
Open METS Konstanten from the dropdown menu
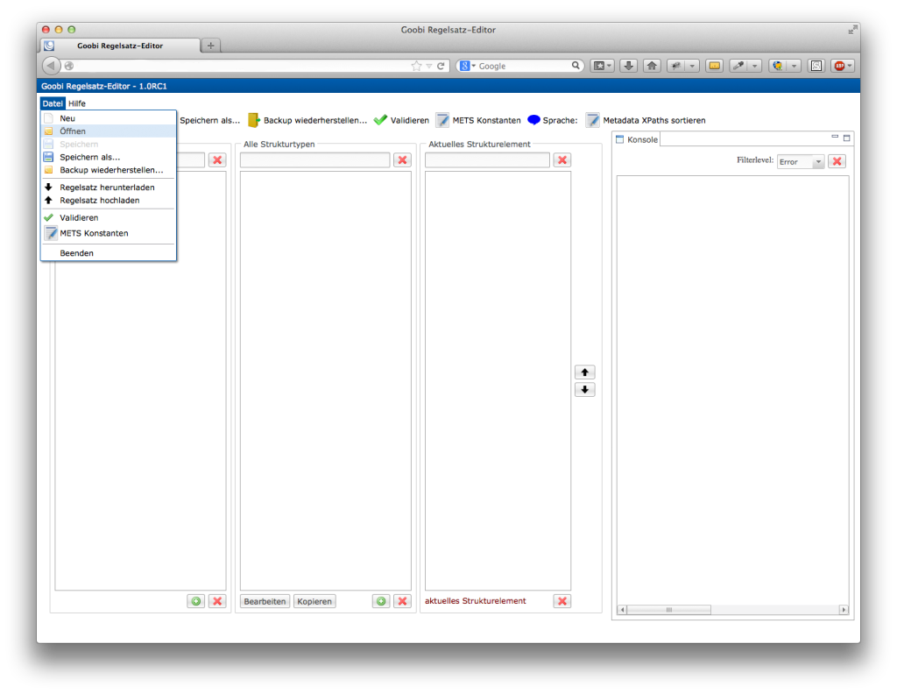(108, 233)
